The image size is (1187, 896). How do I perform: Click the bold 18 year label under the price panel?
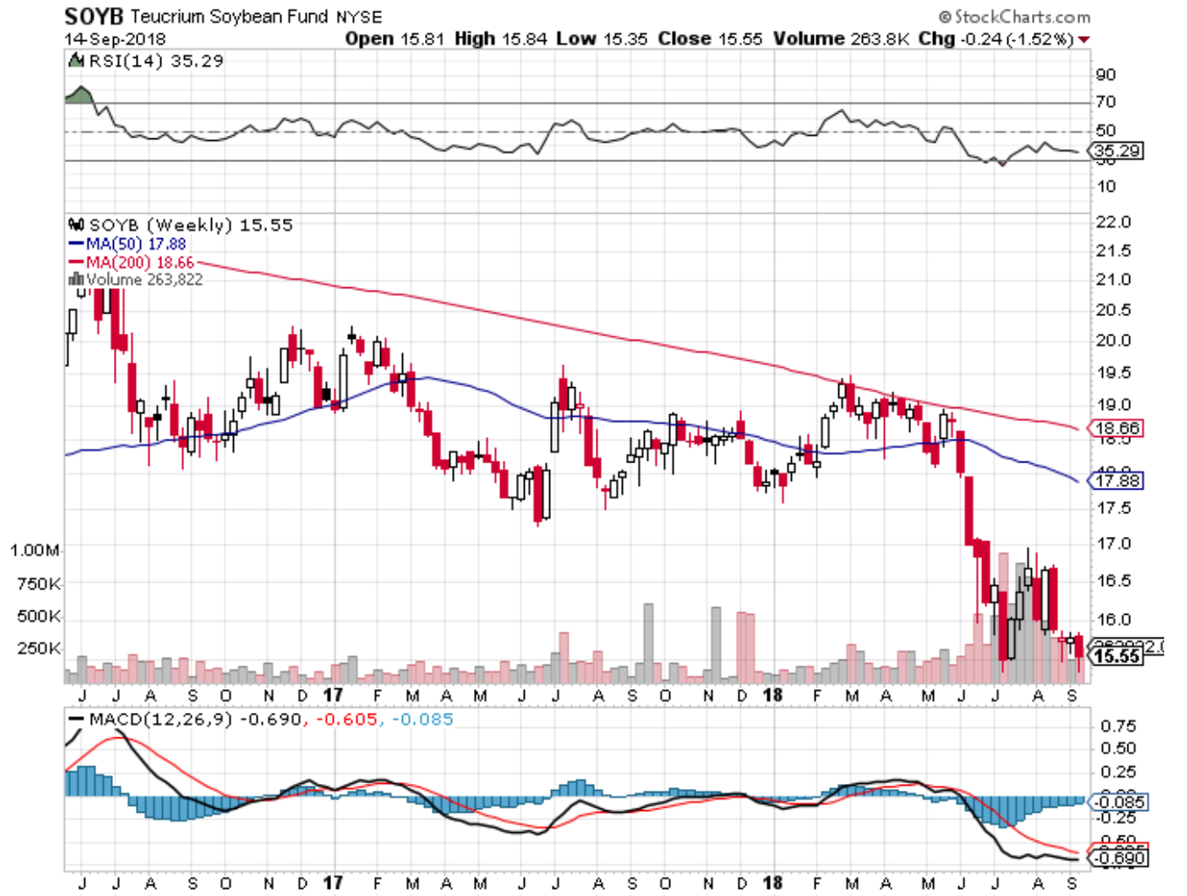pyautogui.click(x=772, y=695)
